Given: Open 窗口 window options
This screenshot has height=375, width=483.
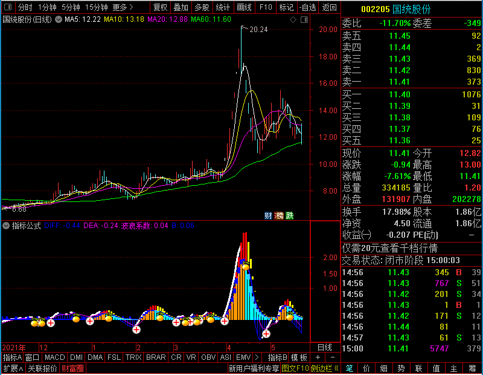Looking at the screenshot, I should click(x=33, y=357).
